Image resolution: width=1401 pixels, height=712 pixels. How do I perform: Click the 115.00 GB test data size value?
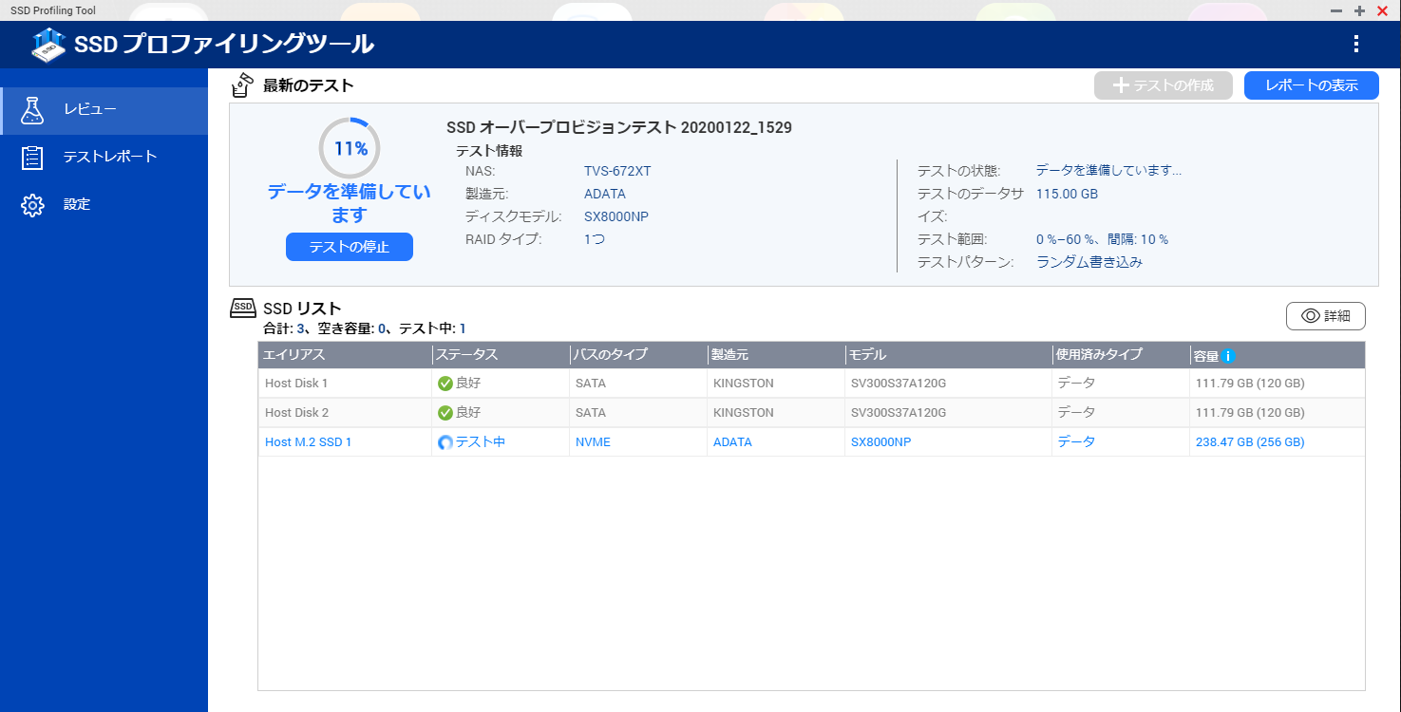1067,194
